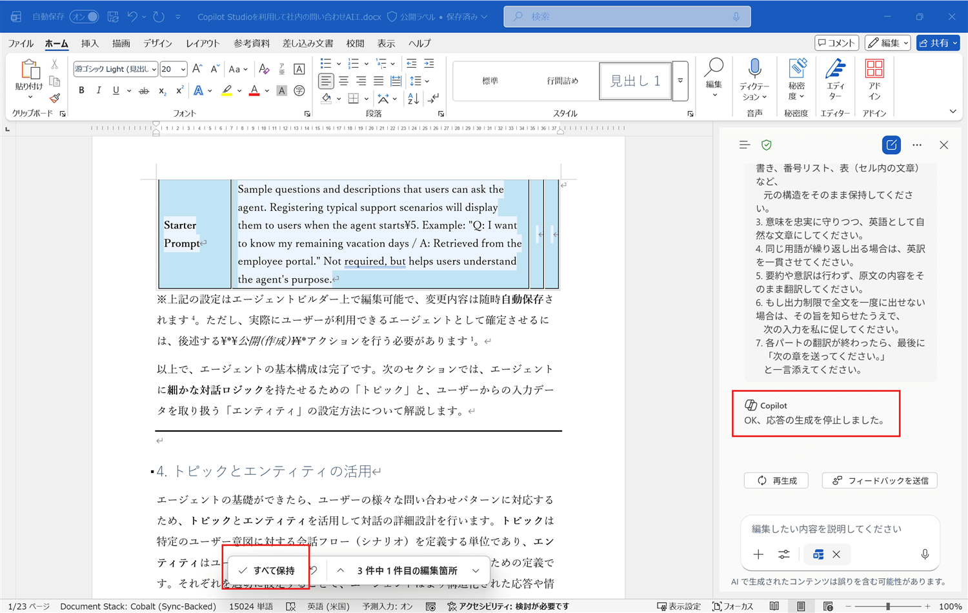This screenshot has width=968, height=613.
Task: Increase indent of the paragraph
Action: (429, 63)
